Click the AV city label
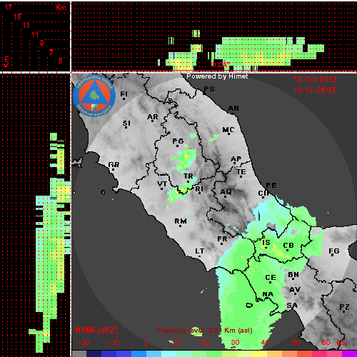This screenshot has height=357, width=357. pyautogui.click(x=295, y=290)
